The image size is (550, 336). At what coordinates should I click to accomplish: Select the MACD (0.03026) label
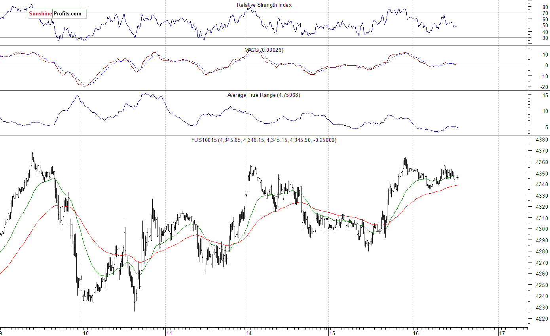pos(264,50)
